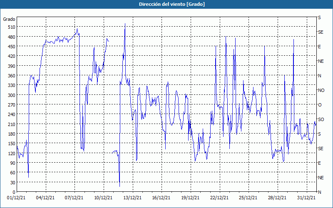Viewport: 333px width, 208px height.
Task: Click the date label 25/12/21
Action: coord(248,198)
